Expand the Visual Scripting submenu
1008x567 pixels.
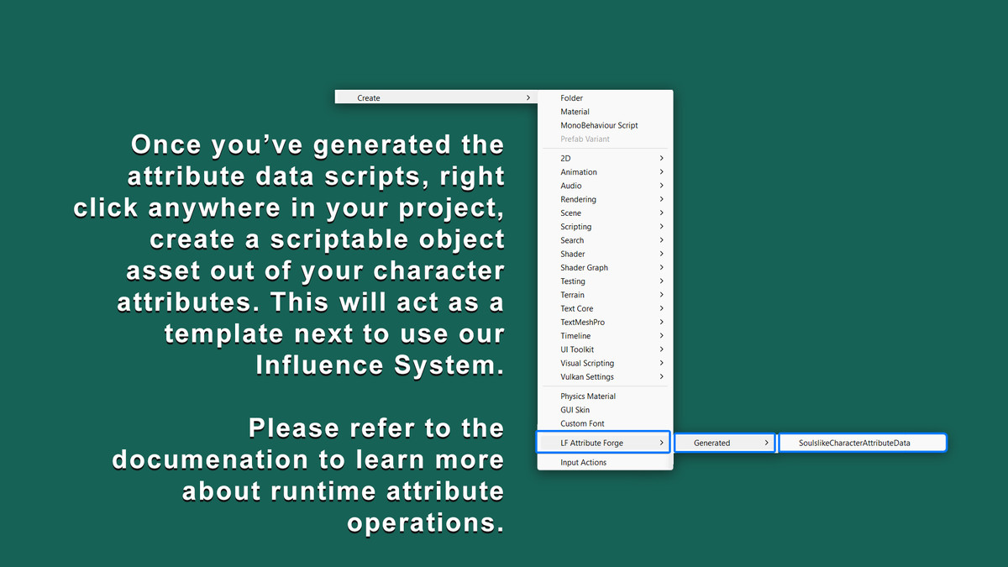point(660,363)
